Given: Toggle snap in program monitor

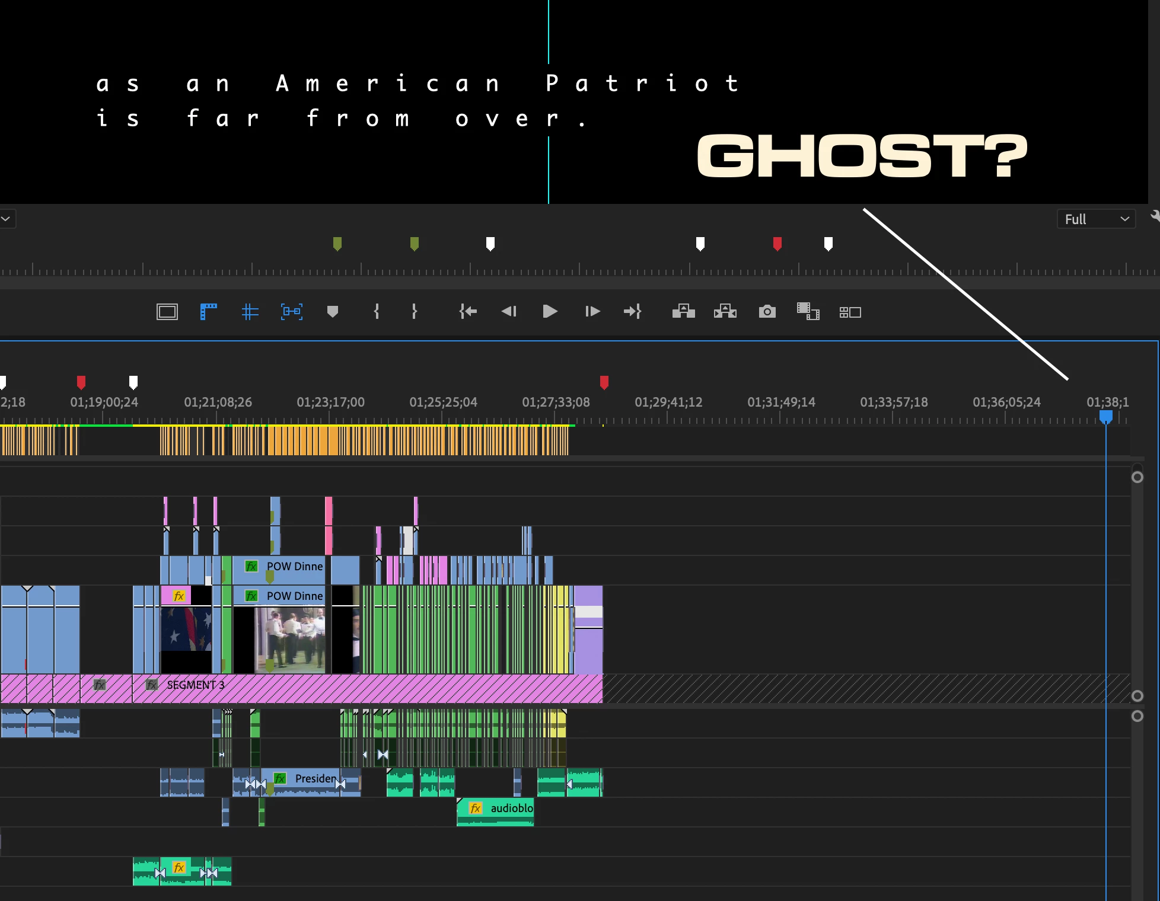Looking at the screenshot, I should tap(291, 312).
